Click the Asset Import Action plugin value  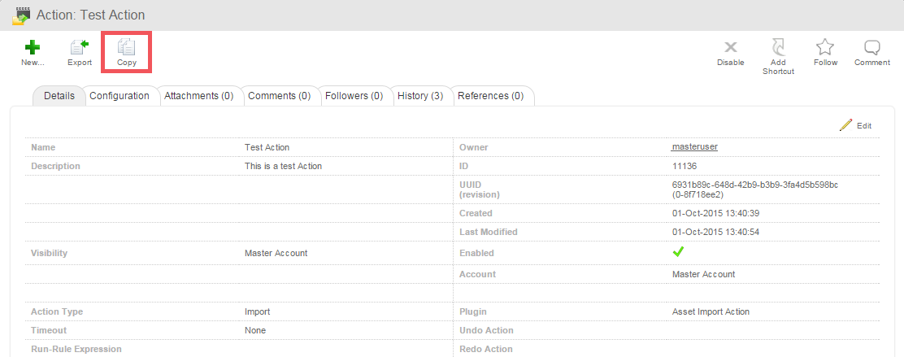coord(711,311)
